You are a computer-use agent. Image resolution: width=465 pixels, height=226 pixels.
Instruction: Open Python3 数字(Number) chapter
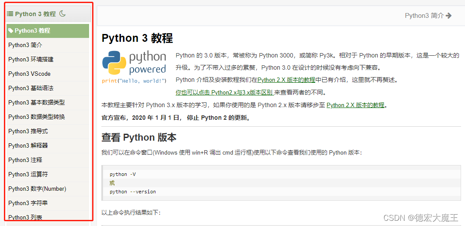pyautogui.click(x=48, y=189)
